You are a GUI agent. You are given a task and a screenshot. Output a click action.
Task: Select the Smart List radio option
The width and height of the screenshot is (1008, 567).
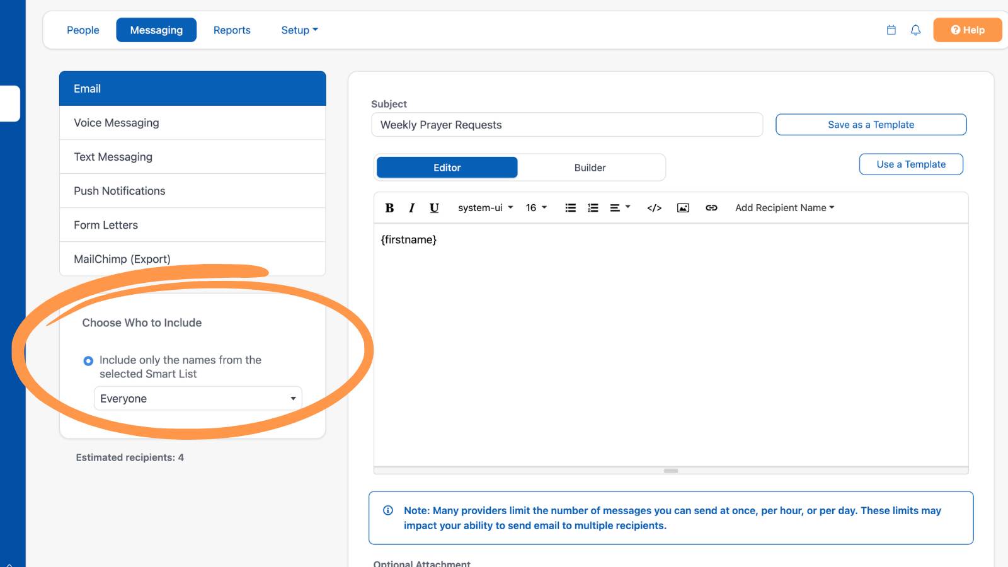click(88, 361)
